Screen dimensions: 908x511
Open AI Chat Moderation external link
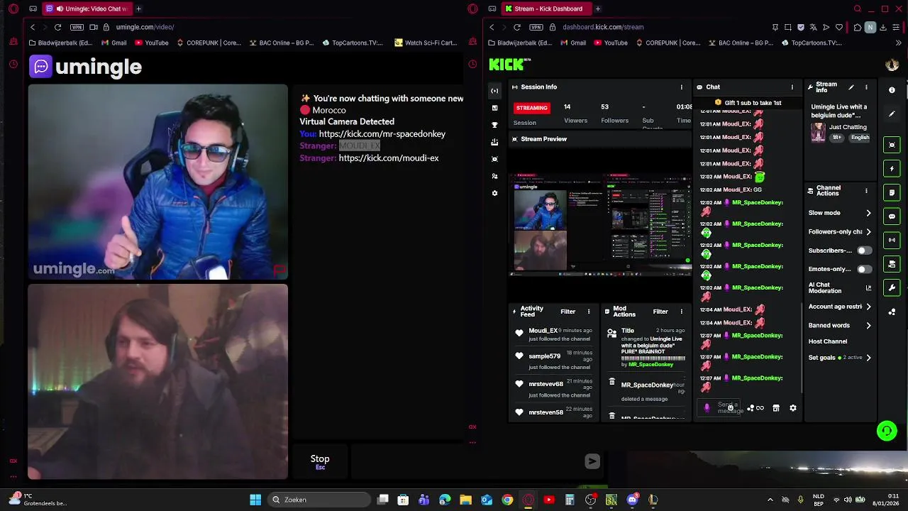[x=868, y=287]
